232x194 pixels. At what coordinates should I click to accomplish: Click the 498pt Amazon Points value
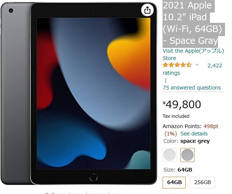[x=211, y=126]
